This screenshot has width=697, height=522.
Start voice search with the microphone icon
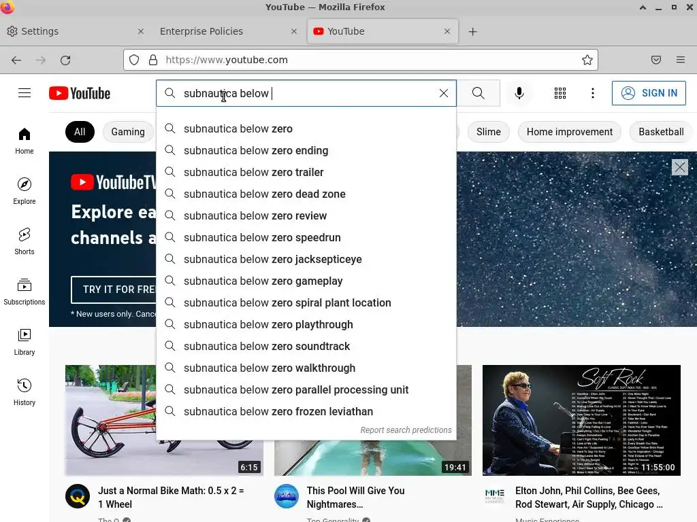[x=519, y=93]
